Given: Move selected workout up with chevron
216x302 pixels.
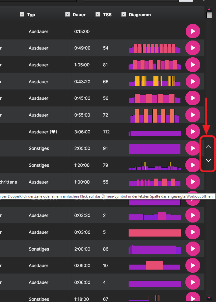Looking at the screenshot, I should (x=208, y=146).
